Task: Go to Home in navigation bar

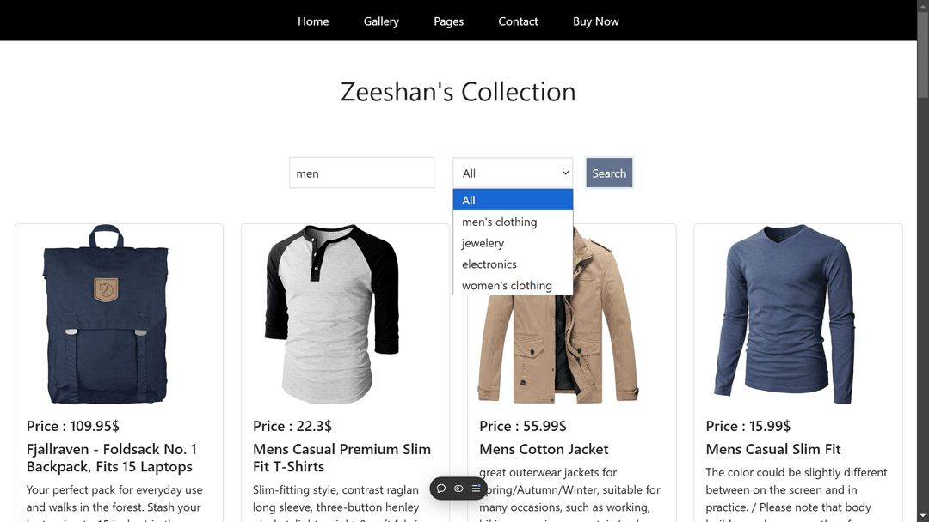Action: [x=313, y=21]
